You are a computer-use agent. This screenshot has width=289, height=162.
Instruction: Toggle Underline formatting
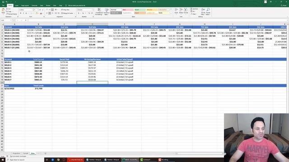click(x=26, y=13)
